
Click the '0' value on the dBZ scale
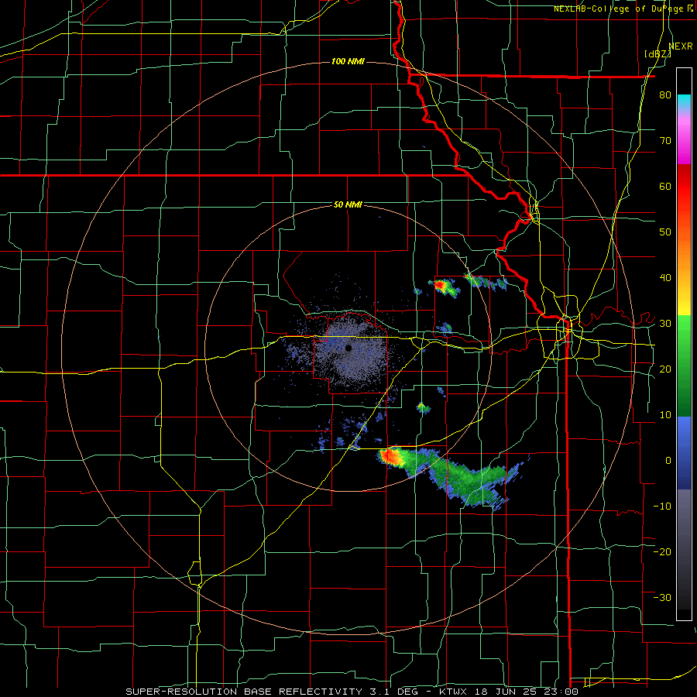(x=668, y=461)
